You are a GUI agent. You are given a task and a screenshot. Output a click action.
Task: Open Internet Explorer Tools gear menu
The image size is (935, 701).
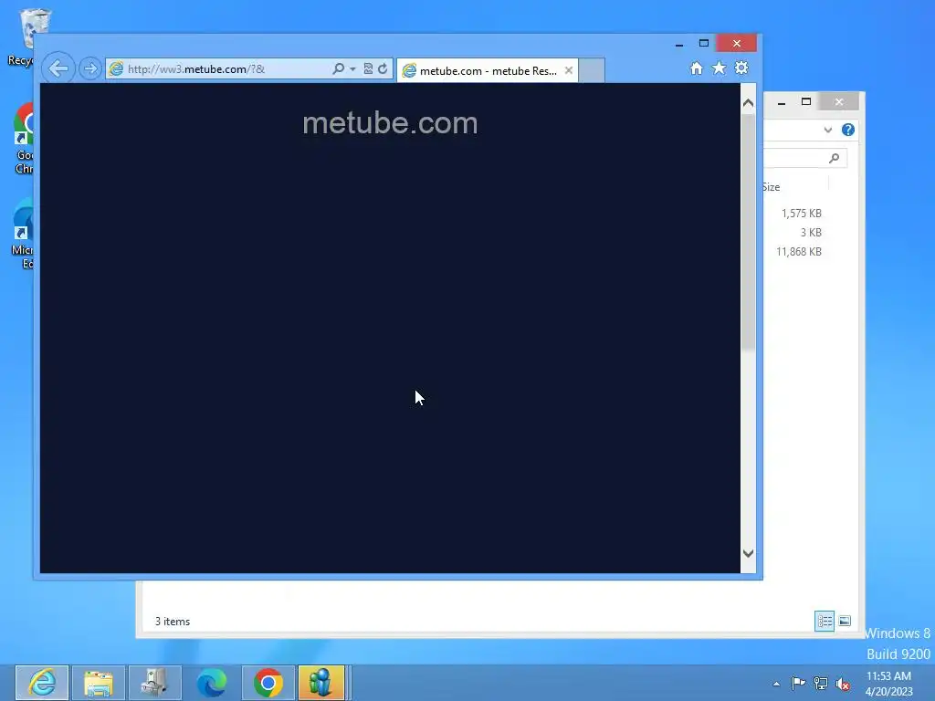click(741, 68)
